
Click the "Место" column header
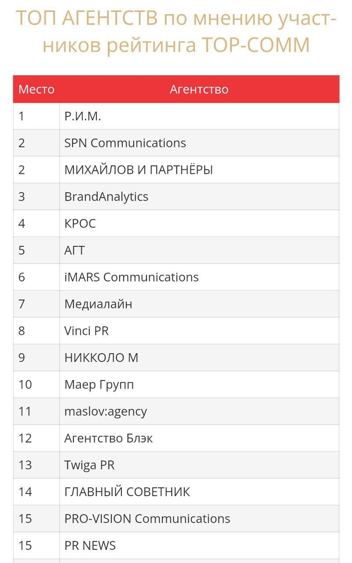click(x=36, y=89)
